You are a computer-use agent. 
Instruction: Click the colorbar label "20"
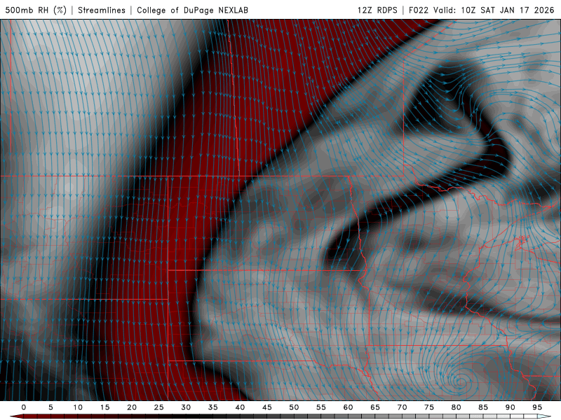(x=132, y=407)
